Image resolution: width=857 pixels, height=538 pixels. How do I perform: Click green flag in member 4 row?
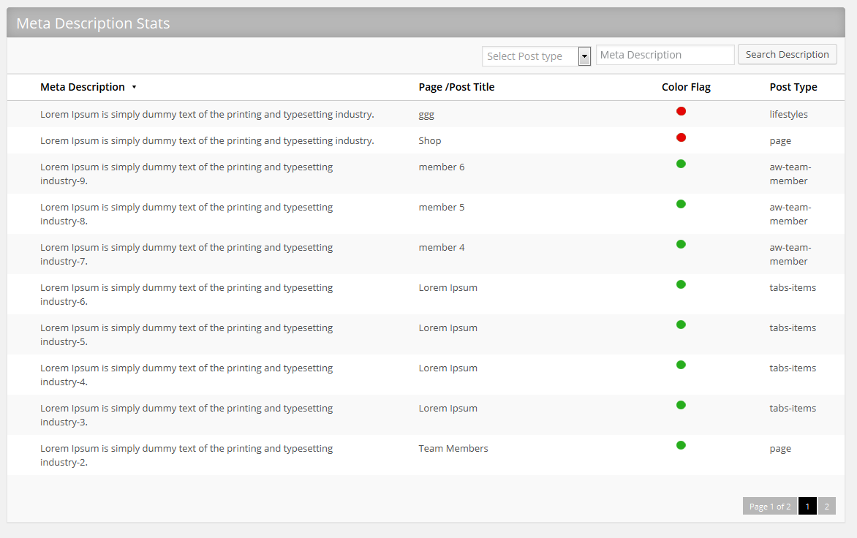681,244
